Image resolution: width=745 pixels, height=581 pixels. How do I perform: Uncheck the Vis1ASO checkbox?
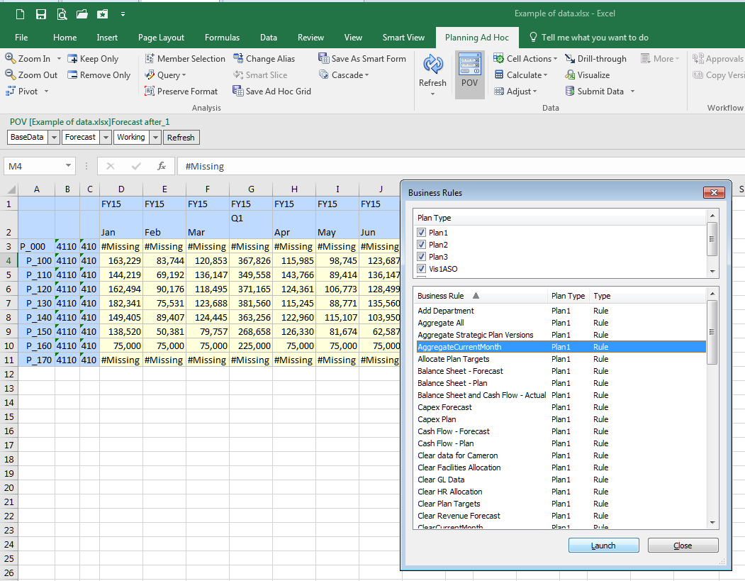[x=422, y=269]
